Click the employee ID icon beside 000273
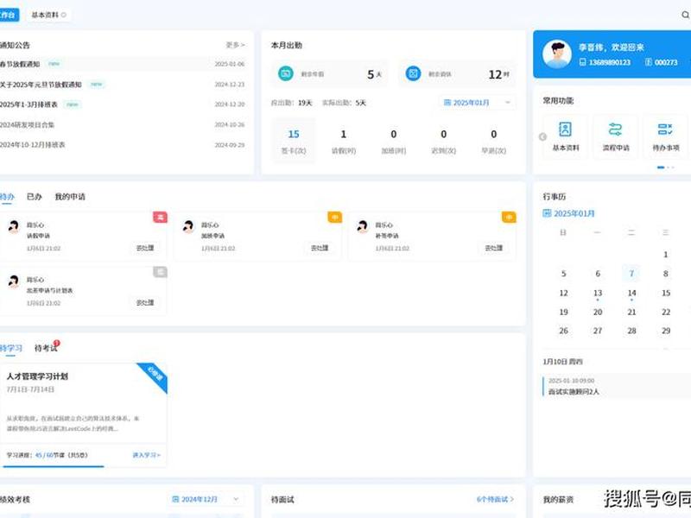 pos(649,62)
